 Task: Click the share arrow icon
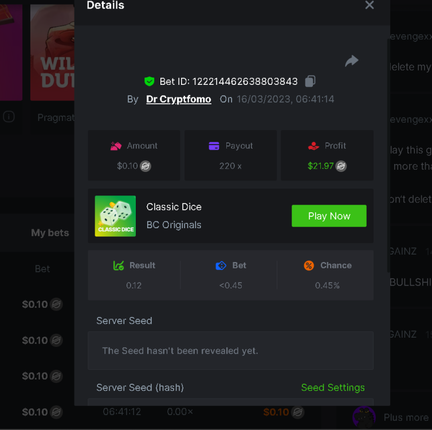click(351, 61)
